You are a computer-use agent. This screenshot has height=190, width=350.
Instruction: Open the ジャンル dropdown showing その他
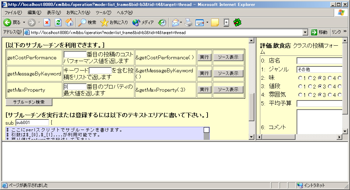pos(319,70)
